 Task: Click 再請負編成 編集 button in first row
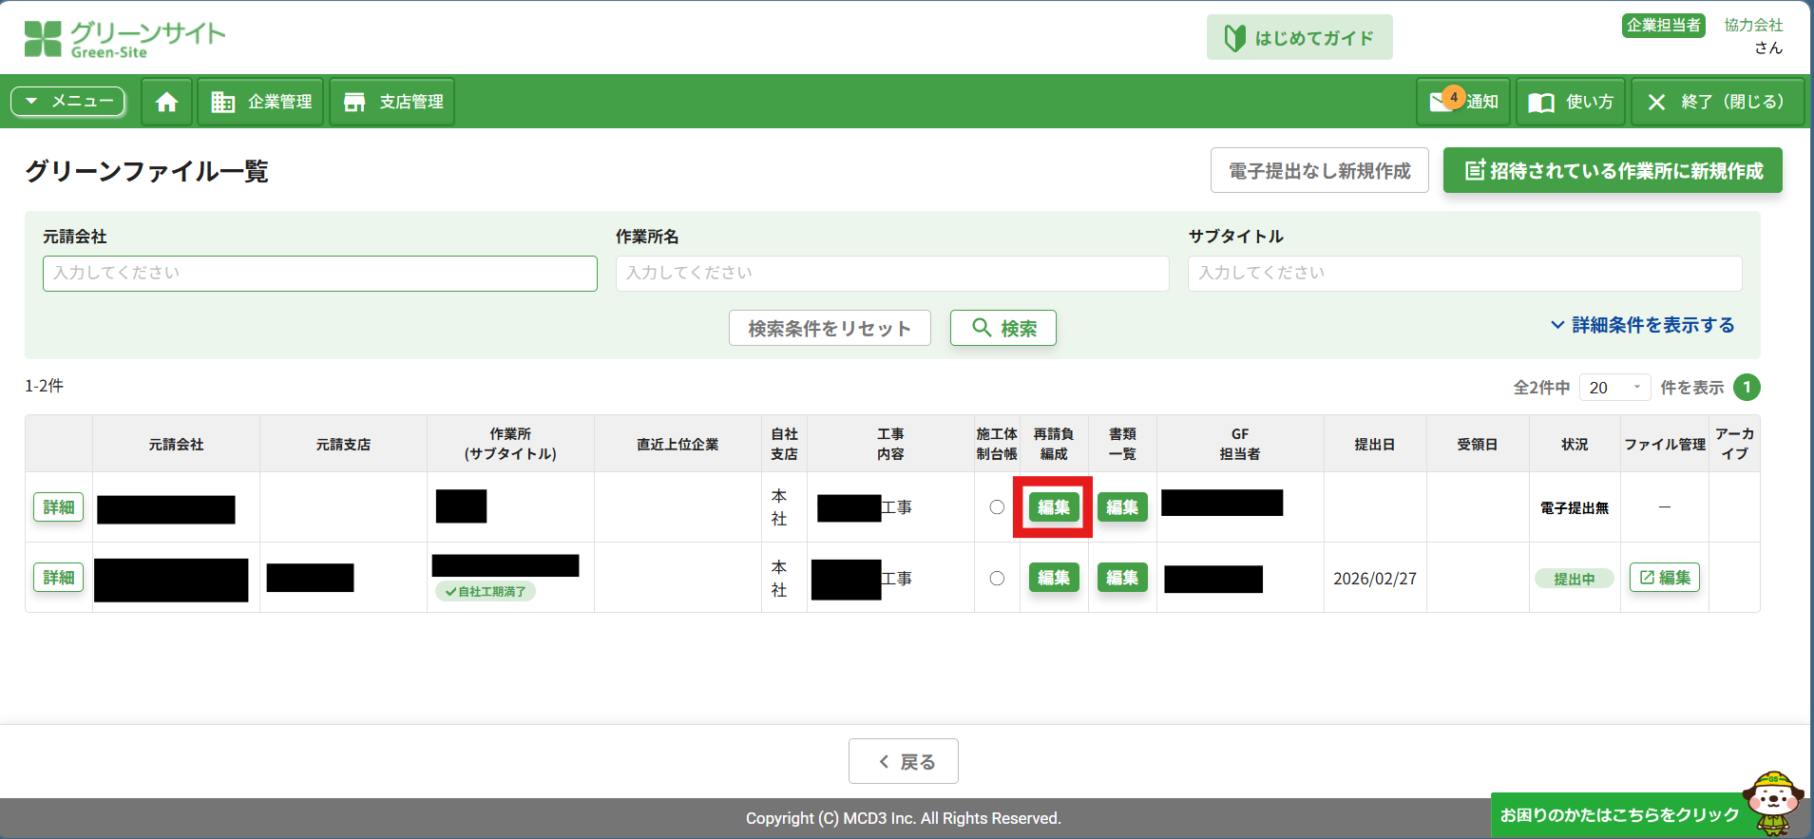[x=1053, y=507]
